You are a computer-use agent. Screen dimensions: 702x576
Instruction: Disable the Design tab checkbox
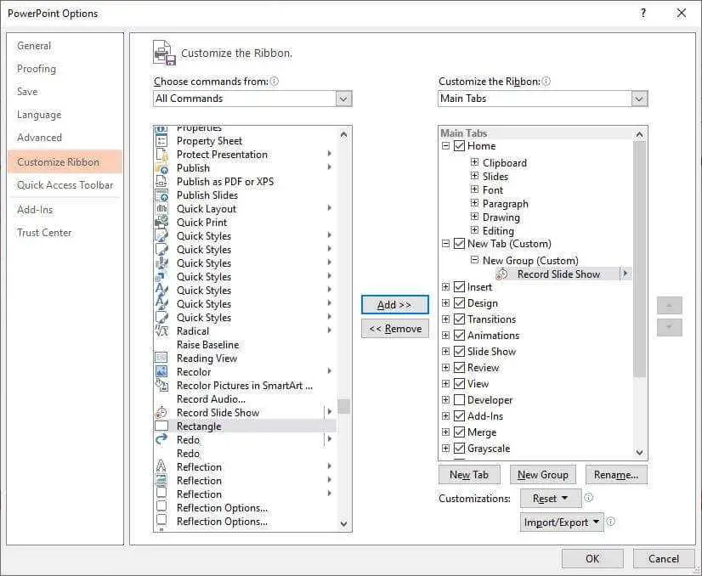pyautogui.click(x=459, y=303)
